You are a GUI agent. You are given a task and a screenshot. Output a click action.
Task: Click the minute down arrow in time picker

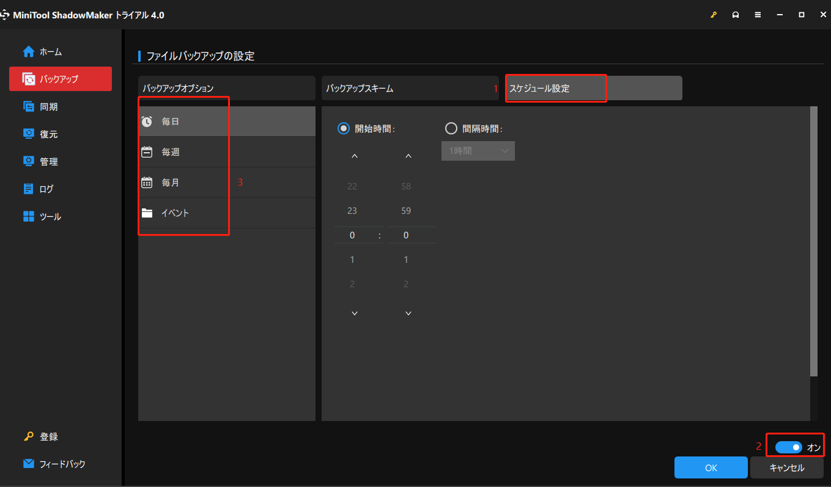(x=408, y=312)
